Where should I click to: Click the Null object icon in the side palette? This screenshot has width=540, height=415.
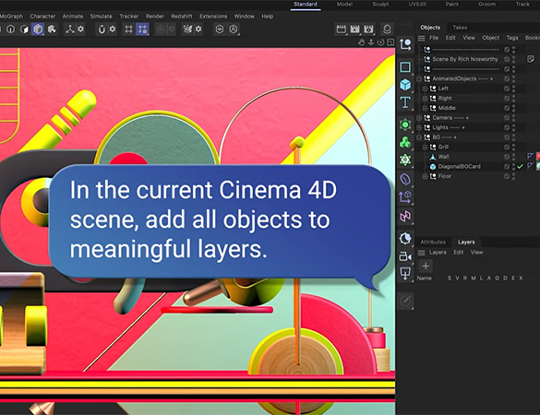[x=405, y=44]
